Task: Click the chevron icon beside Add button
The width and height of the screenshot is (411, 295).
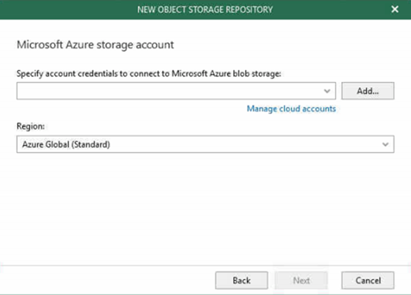Action: [327, 91]
